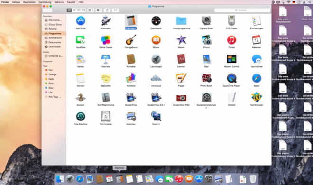313x185 pixels.
Task: Select Game Center in the Programme window
Action: pyautogui.click(x=106, y=40)
